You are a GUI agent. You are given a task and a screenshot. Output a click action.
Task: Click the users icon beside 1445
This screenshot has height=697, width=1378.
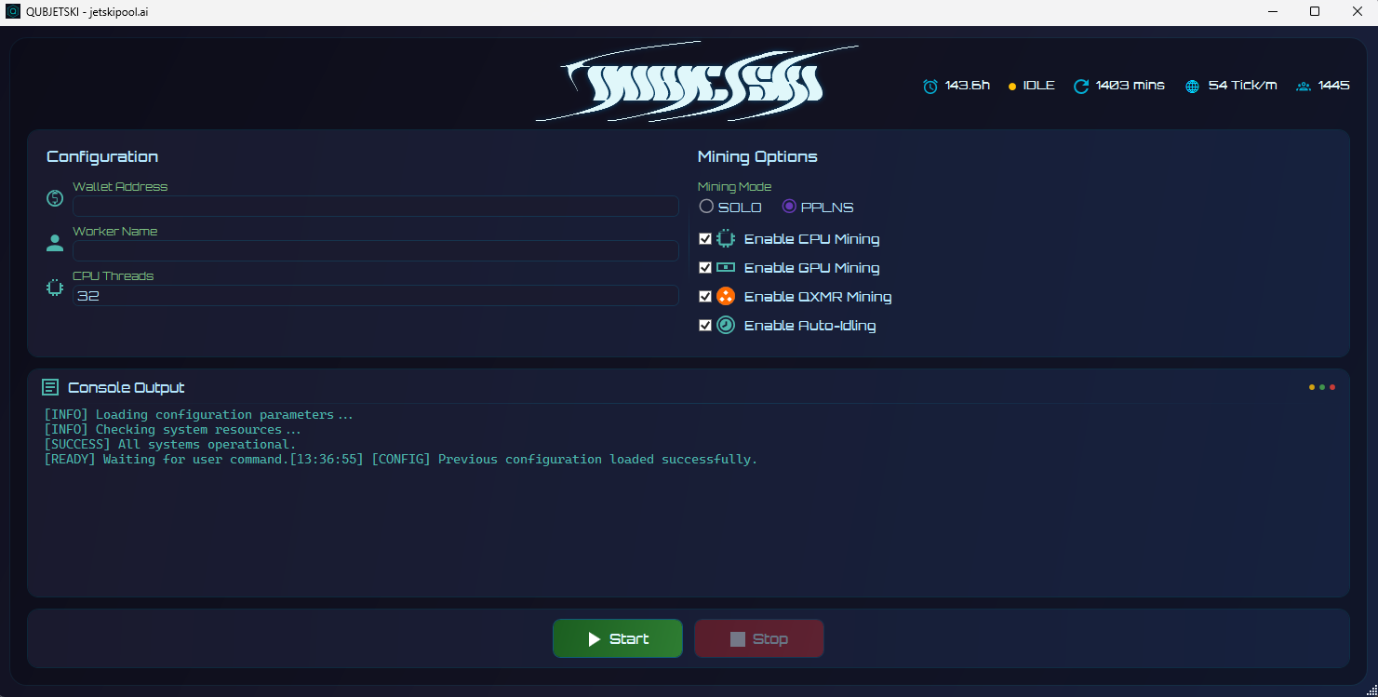click(x=1304, y=87)
